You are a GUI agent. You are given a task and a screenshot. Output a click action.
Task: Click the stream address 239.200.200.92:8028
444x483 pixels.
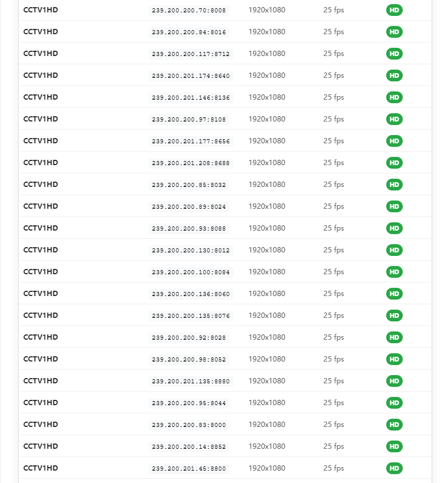pos(189,337)
